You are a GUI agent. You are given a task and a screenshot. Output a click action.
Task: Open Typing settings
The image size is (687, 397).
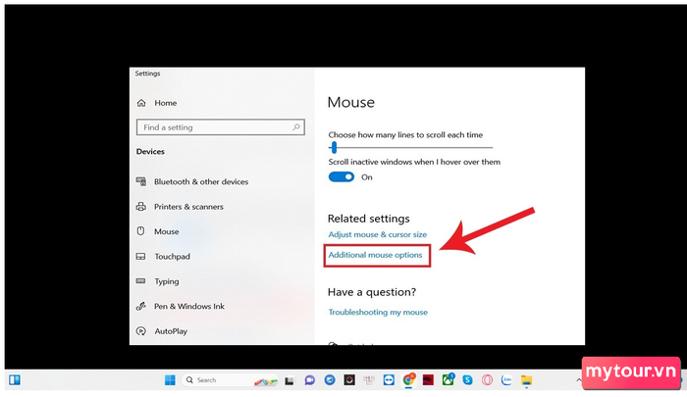[167, 281]
